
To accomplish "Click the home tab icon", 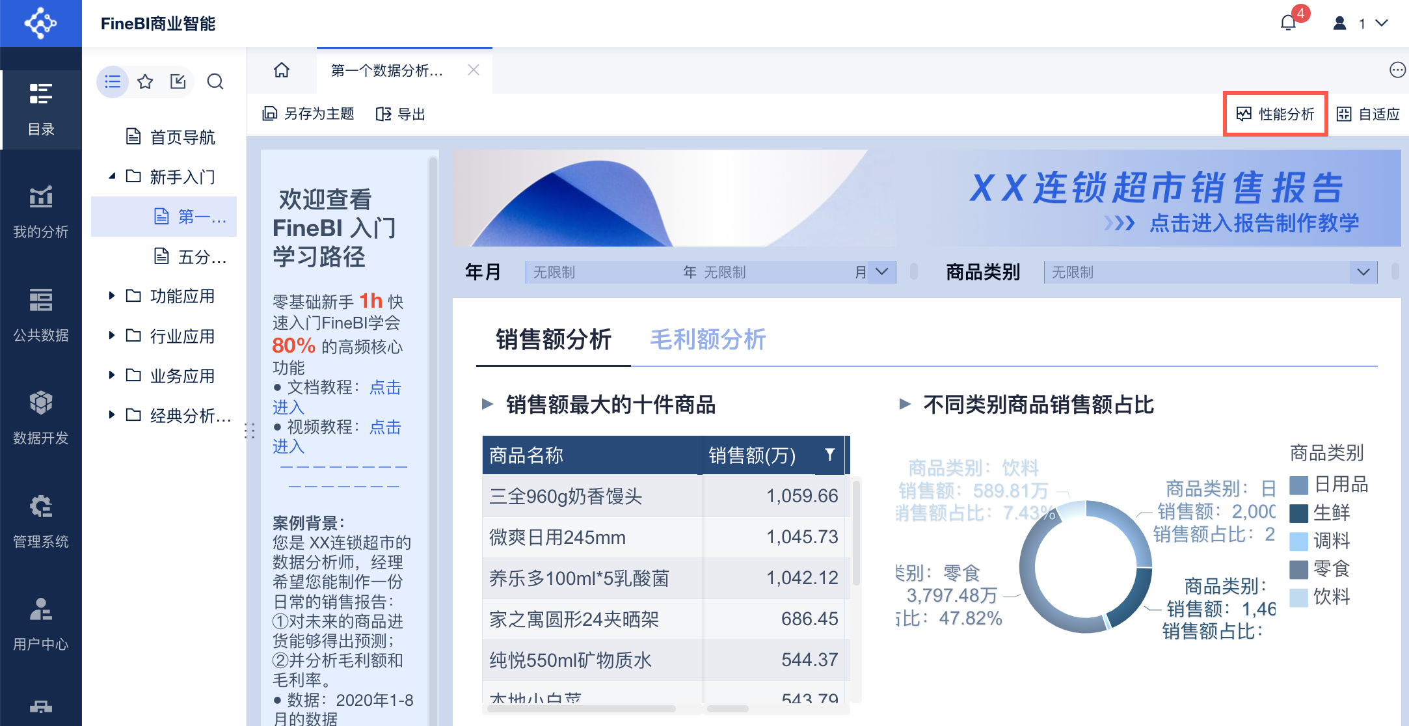I will [x=282, y=70].
